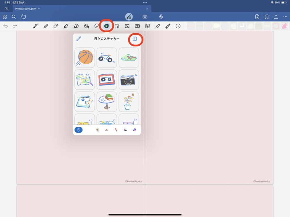Viewport: 290px width, 217px height.
Task: Show recent stickers clock tab
Action: click(78, 130)
